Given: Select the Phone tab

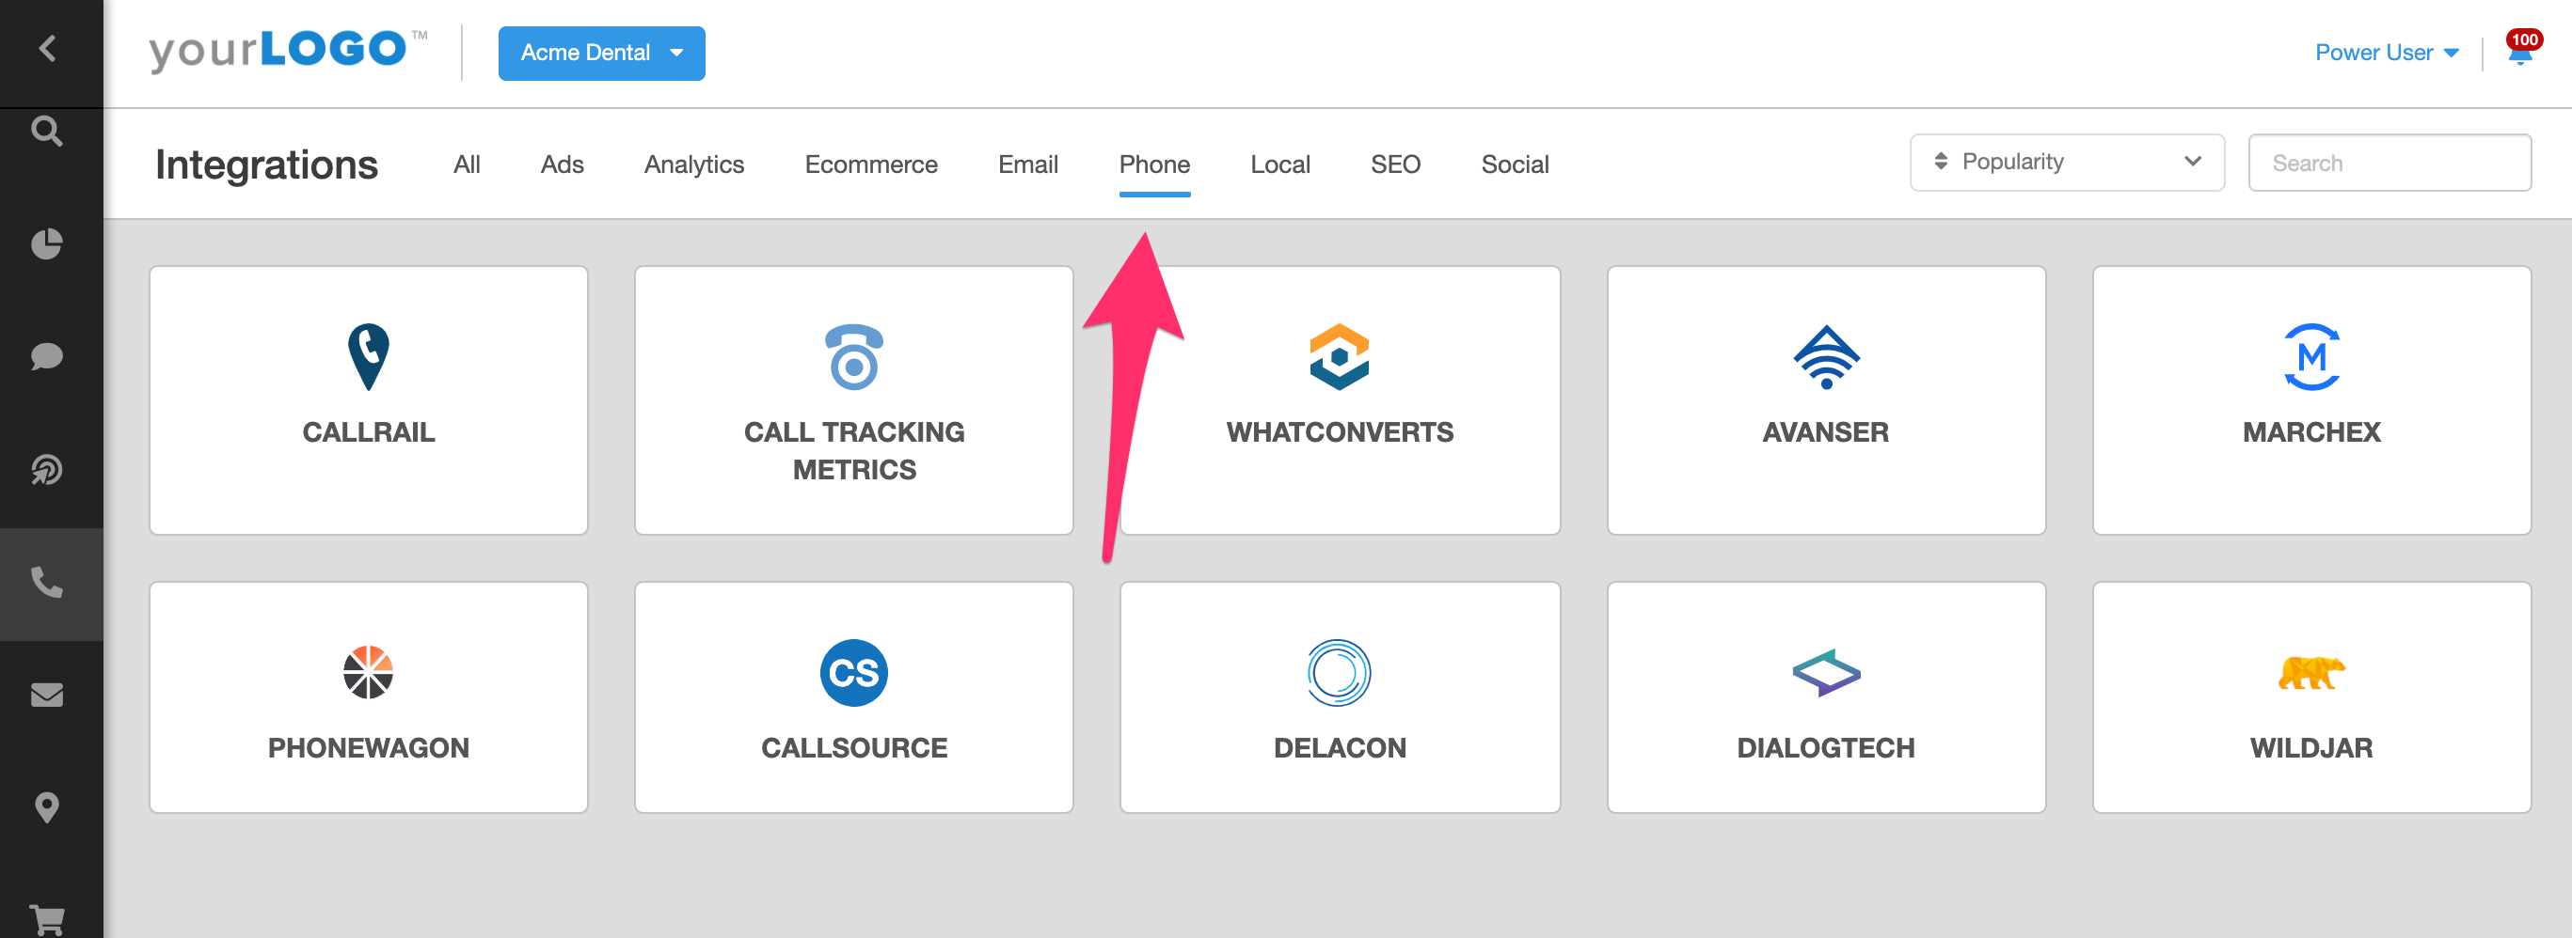Looking at the screenshot, I should [1154, 164].
